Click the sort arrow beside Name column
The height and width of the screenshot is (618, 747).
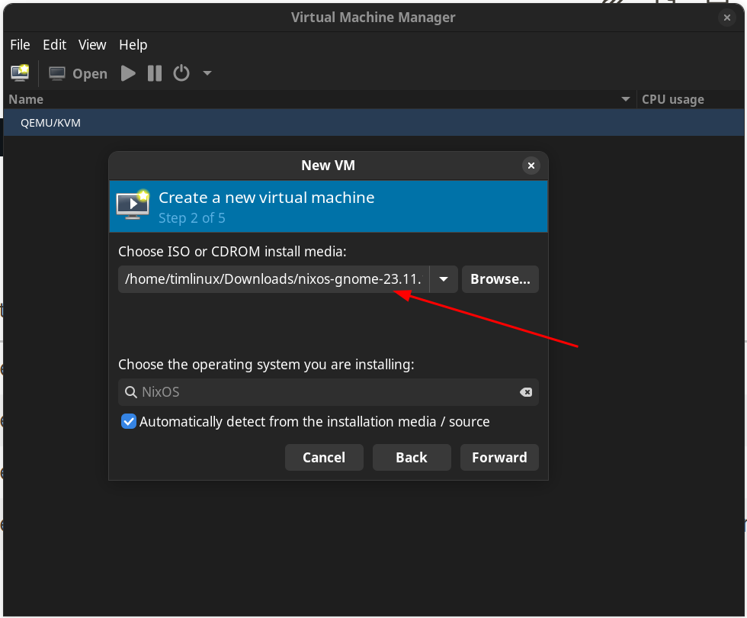point(626,99)
